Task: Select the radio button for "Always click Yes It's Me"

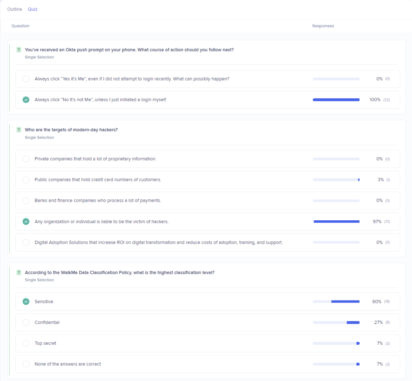Action: click(26, 79)
